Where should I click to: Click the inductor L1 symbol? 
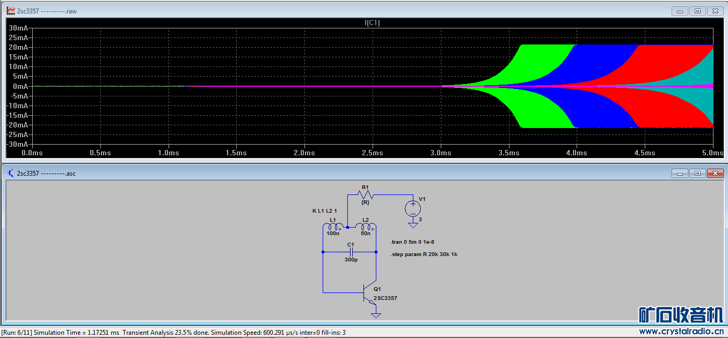pos(333,227)
